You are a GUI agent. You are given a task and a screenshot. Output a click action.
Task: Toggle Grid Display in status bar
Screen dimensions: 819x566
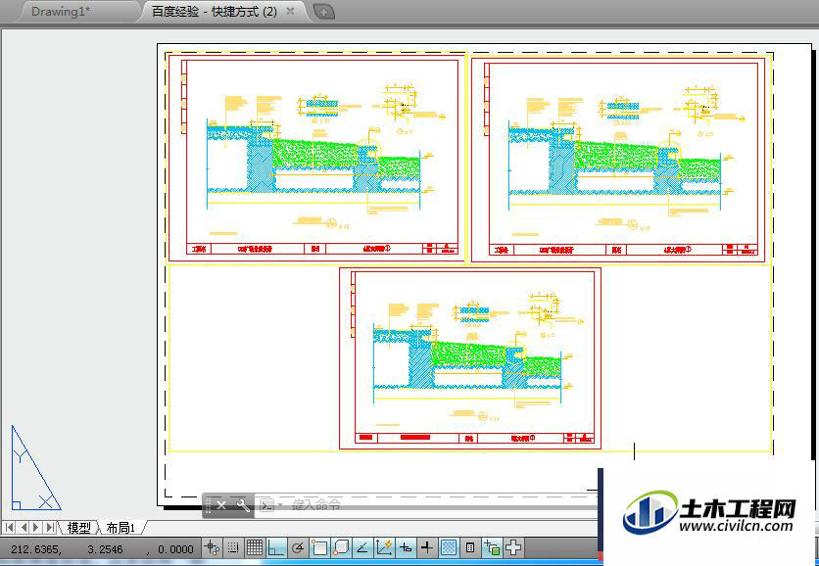(255, 547)
